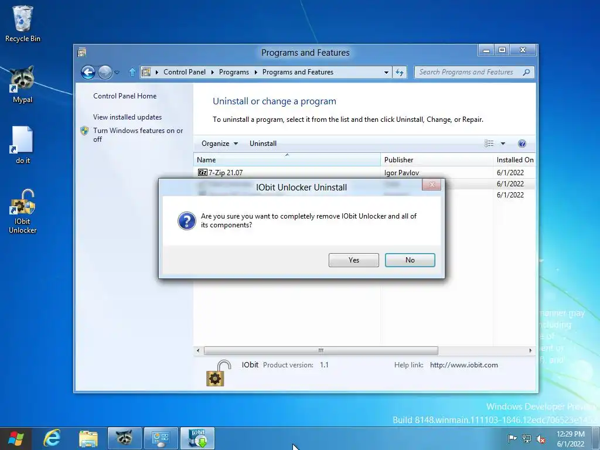Image resolution: width=600 pixels, height=450 pixels.
Task: Click the Control Panel icon in address bar
Action: pyautogui.click(x=146, y=72)
